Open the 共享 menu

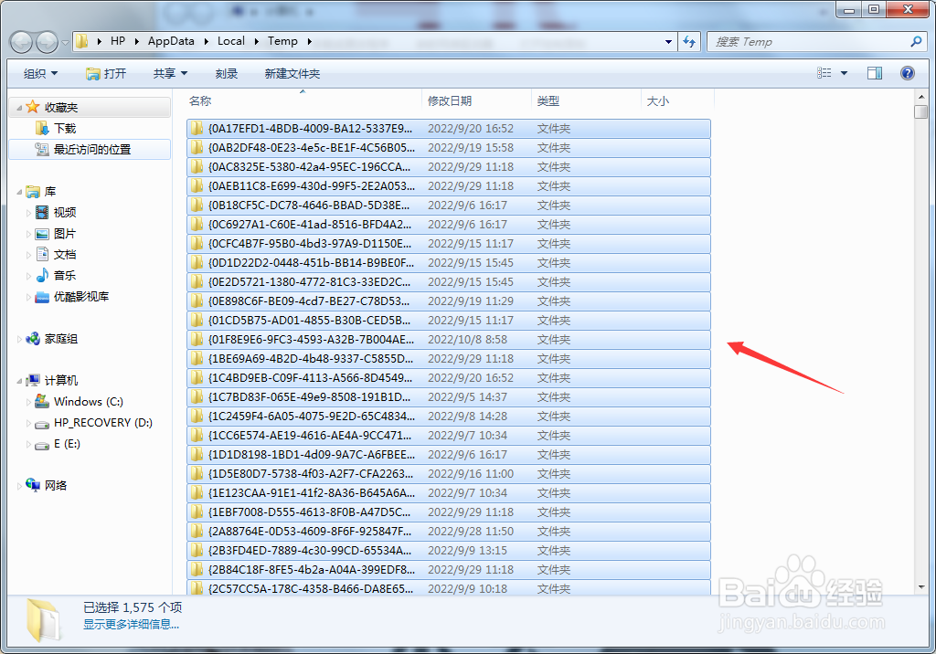[x=170, y=73]
